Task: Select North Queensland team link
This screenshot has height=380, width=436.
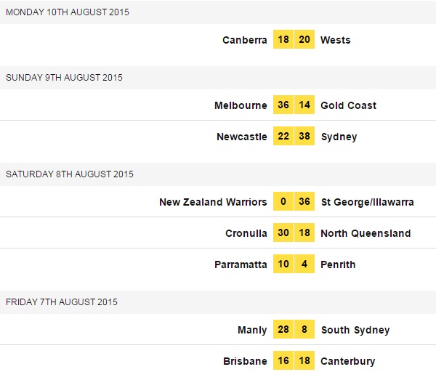Action: (x=366, y=233)
